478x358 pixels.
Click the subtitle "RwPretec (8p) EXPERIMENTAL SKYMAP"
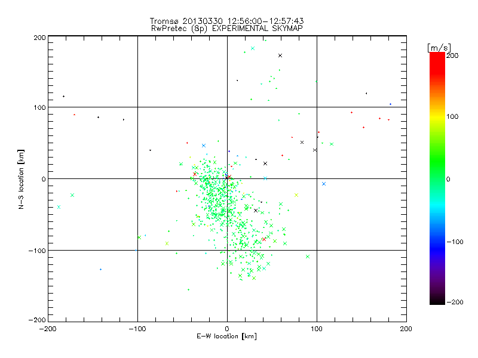pyautogui.click(x=227, y=29)
